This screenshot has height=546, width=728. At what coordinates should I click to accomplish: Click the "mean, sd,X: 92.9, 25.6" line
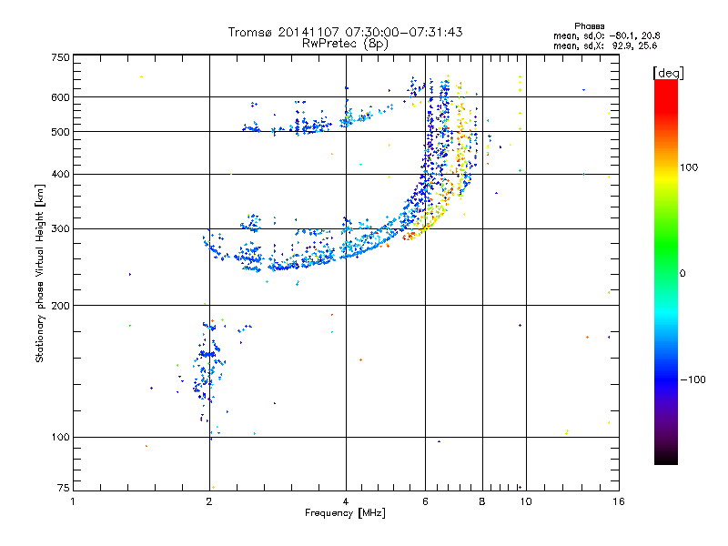605,45
